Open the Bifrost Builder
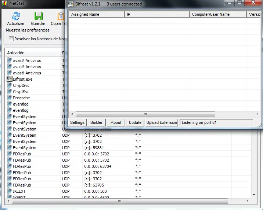 (x=96, y=122)
